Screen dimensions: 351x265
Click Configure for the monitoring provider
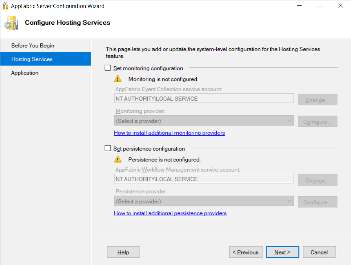[317, 121]
